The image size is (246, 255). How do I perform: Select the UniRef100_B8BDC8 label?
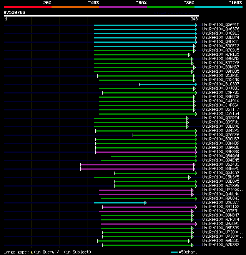point(221,97)
